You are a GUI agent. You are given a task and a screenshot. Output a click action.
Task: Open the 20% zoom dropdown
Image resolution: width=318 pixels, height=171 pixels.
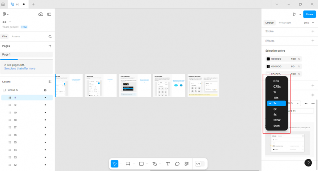[x=309, y=23]
